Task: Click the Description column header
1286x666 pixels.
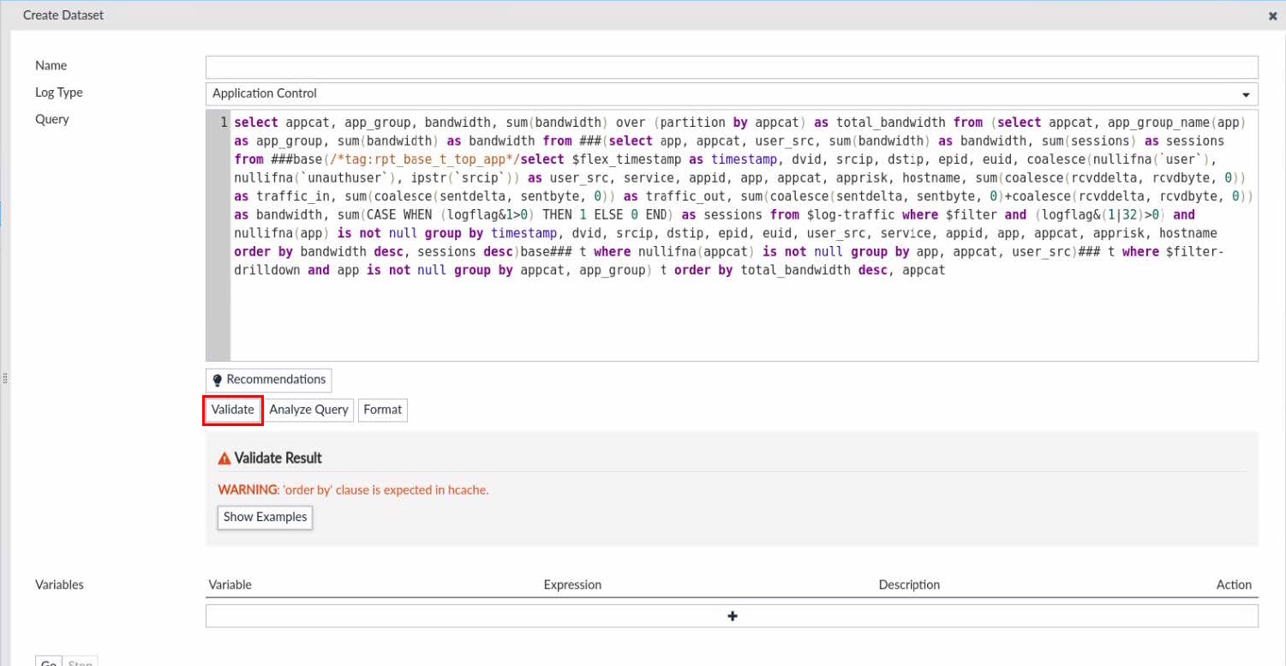Action: coord(909,585)
